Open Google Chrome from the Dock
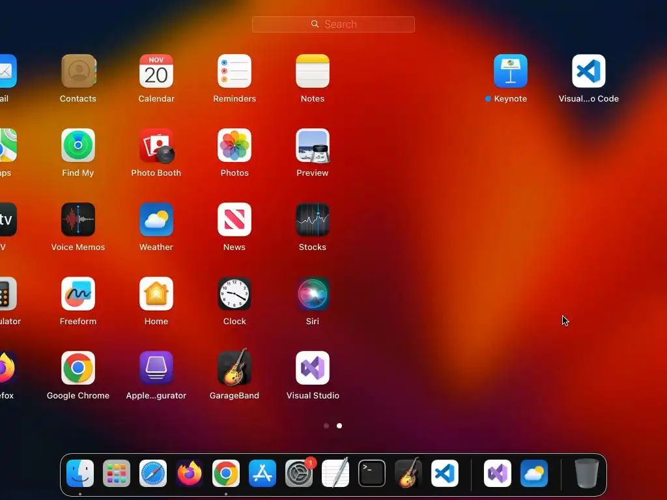This screenshot has height=500, width=667. [x=226, y=473]
